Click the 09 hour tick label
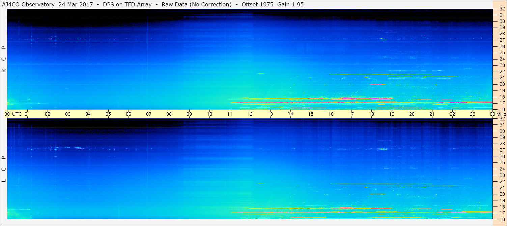The height and width of the screenshot is (226, 507). click(x=189, y=114)
